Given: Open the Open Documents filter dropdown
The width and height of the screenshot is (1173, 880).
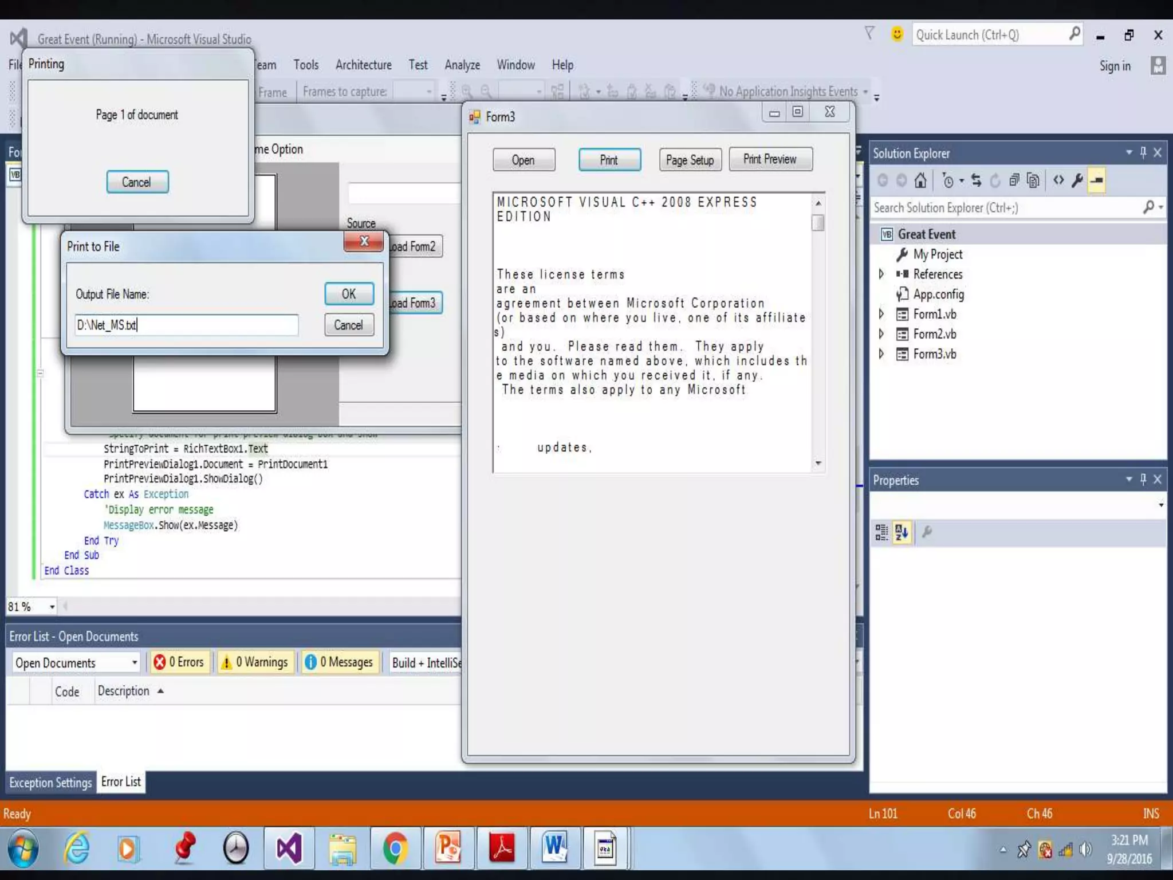Looking at the screenshot, I should tap(134, 663).
